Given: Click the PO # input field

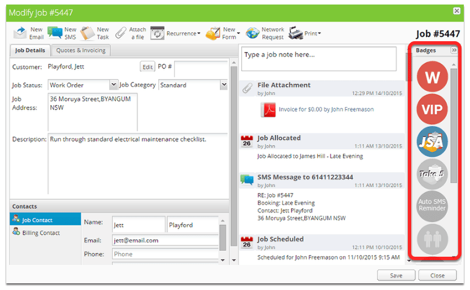Looking at the screenshot, I should pos(201,69).
